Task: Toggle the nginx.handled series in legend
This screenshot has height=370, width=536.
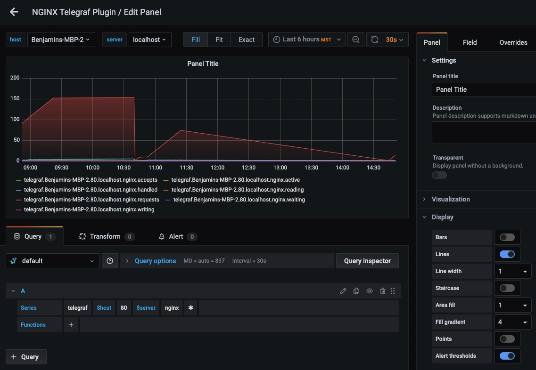Action: coord(91,190)
